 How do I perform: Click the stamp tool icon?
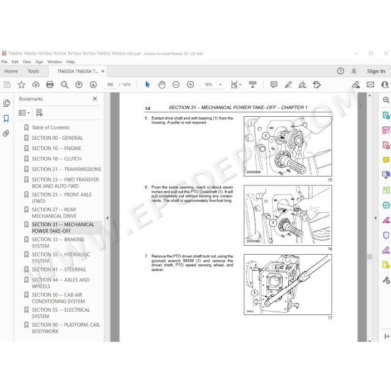click(317, 85)
